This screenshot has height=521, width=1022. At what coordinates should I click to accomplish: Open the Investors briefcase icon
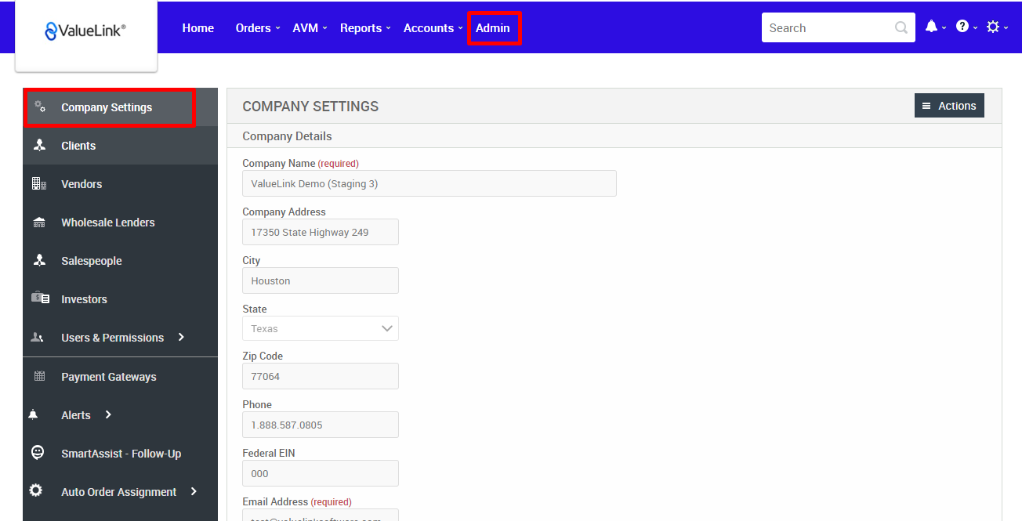39,298
